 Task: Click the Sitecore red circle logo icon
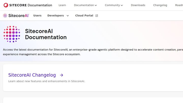tap(6, 5)
